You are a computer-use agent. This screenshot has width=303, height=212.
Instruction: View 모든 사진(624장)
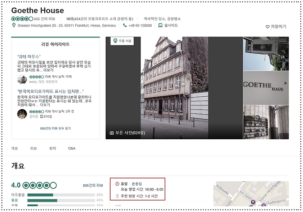pos(128,133)
